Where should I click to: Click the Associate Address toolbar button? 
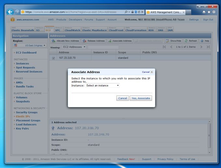click(120, 41)
